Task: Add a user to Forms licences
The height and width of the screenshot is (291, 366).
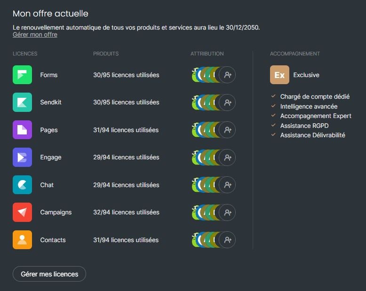Action: click(x=228, y=75)
